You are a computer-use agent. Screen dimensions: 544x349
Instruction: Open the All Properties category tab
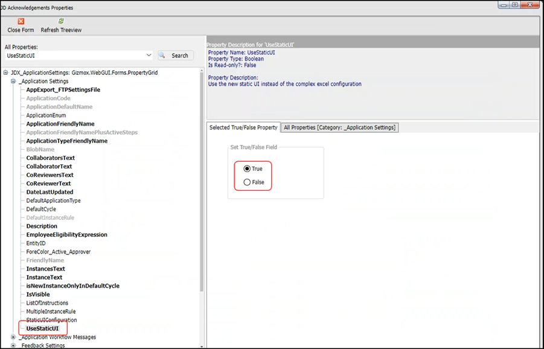pos(340,127)
